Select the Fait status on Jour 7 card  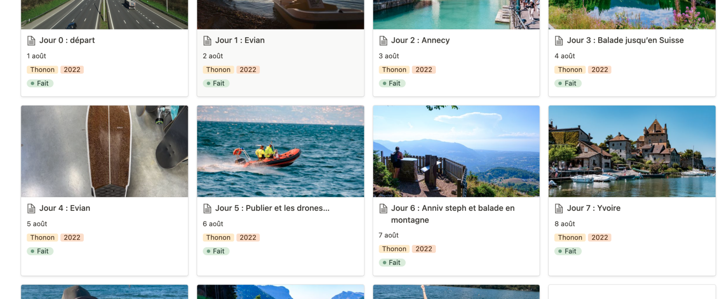pos(568,251)
